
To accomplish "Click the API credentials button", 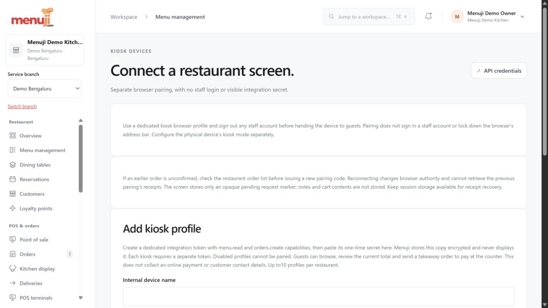I will [499, 71].
